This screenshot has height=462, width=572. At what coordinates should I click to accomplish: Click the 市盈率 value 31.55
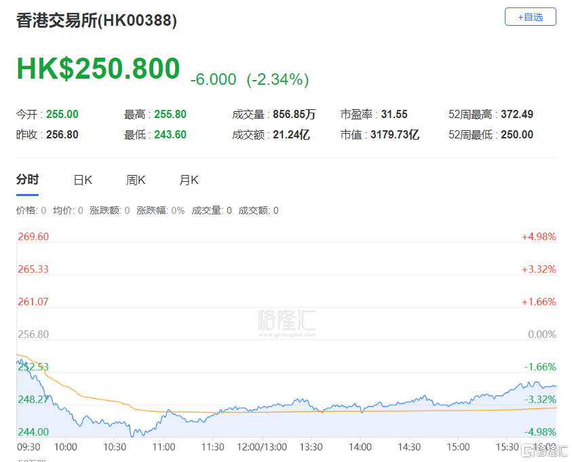(394, 114)
